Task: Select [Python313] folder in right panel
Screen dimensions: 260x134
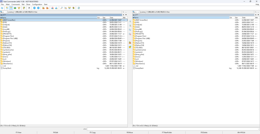Action: pos(196,43)
